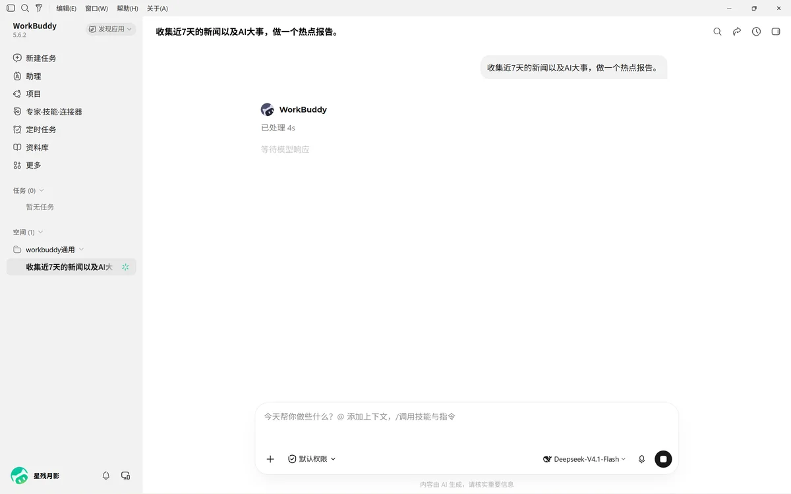Click the 内容由 AI 生成 disclaimer text
The height and width of the screenshot is (494, 791).
point(467,484)
